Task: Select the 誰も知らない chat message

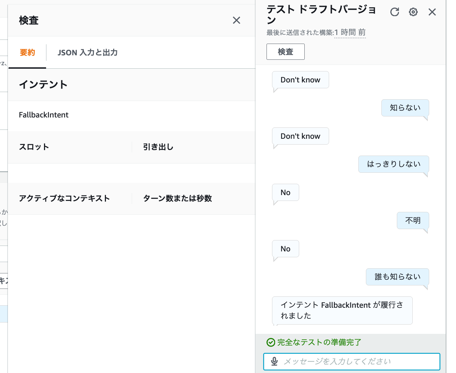Action: click(398, 277)
